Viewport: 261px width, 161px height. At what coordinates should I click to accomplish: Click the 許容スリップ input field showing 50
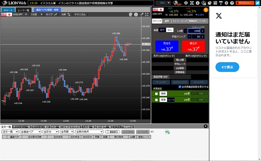click(196, 37)
